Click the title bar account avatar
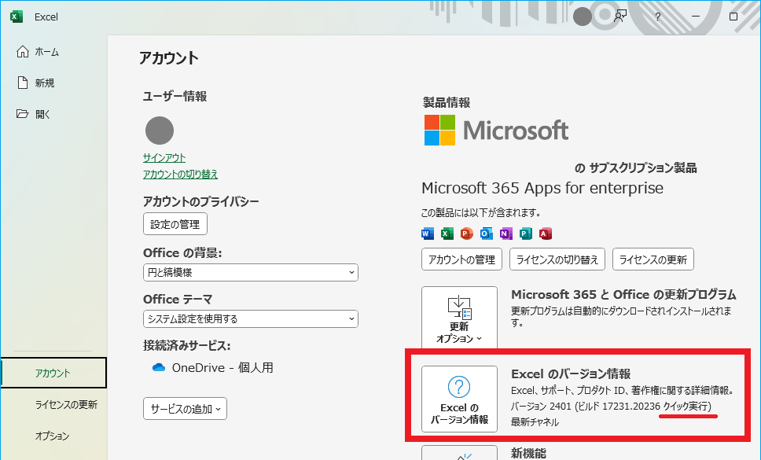This screenshot has height=460, width=761. tap(583, 17)
